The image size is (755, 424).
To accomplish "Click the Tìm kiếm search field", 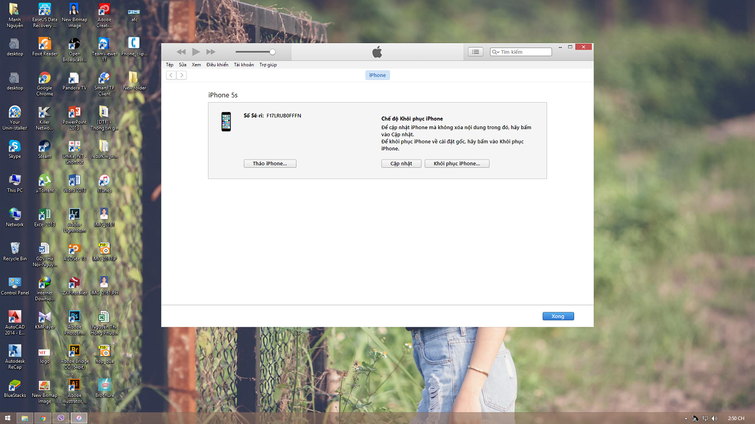I will [521, 52].
